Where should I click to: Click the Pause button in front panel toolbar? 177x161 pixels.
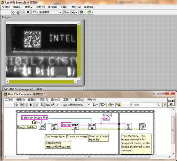tap(28, 12)
